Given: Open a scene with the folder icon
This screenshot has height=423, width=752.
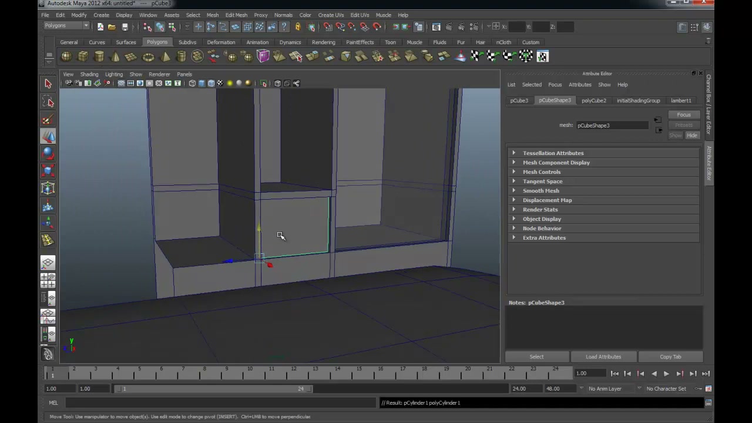Looking at the screenshot, I should tap(112, 26).
